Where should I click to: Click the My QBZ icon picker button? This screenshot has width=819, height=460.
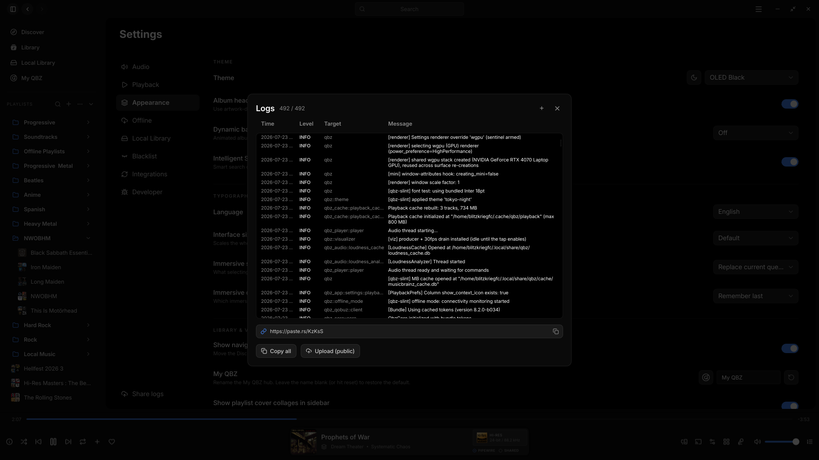pos(706,377)
